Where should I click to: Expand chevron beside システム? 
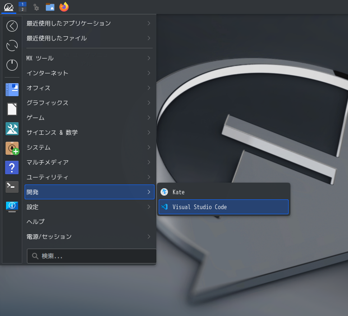[149, 148]
